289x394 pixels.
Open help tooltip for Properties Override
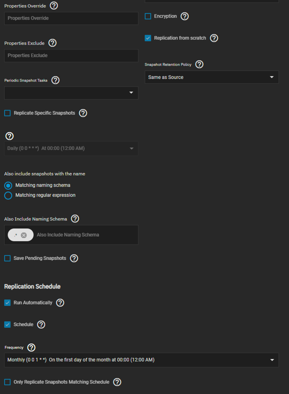(54, 5)
